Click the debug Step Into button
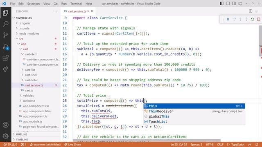Screen dimensions: 262x147 240,19
